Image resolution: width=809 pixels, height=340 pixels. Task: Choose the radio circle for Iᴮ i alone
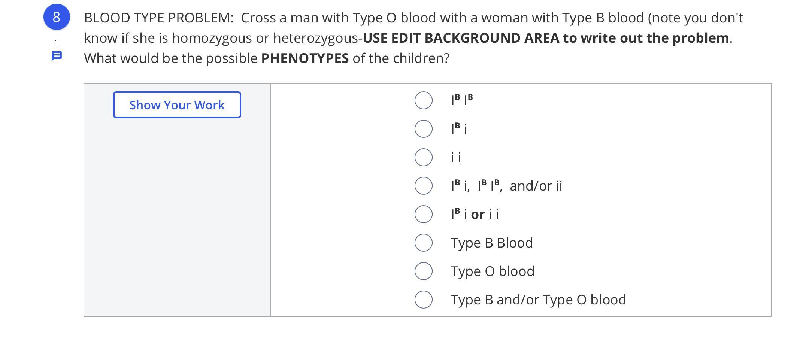tap(424, 129)
